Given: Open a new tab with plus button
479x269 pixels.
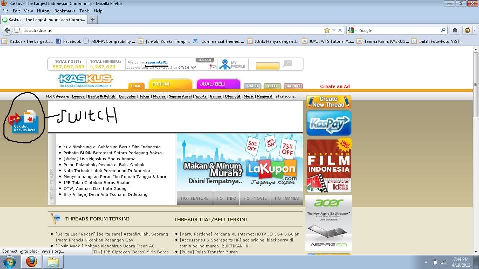Looking at the screenshot, I should pos(92,20).
